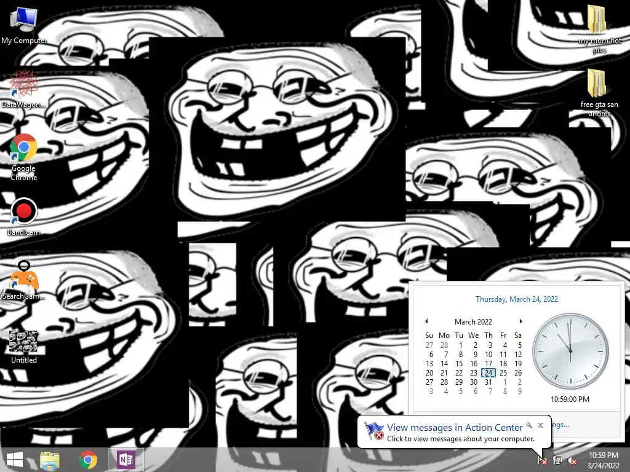The height and width of the screenshot is (472, 630).
Task: Select March 6 in the calendar
Action: point(431,355)
